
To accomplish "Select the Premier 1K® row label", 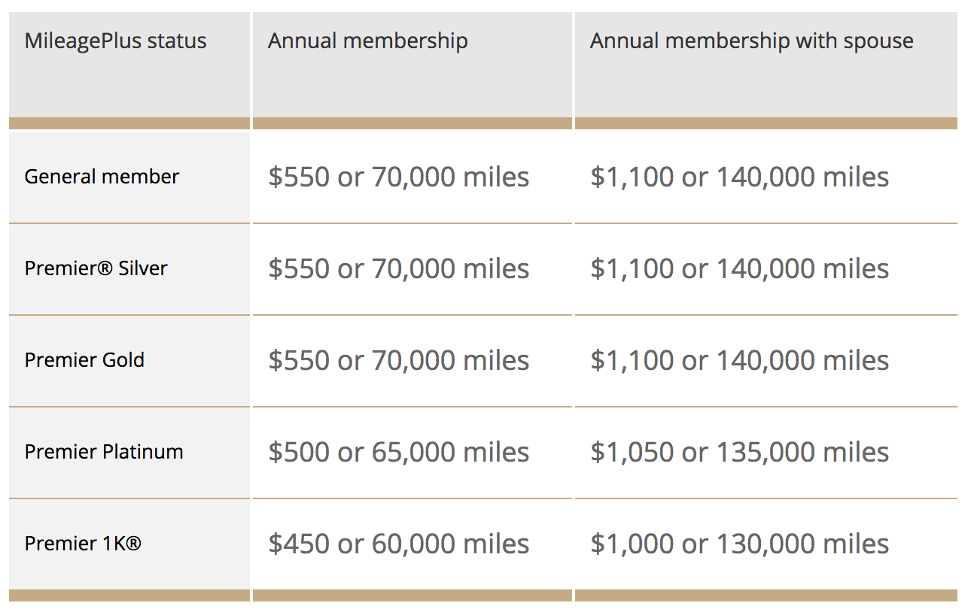I will click(x=83, y=544).
